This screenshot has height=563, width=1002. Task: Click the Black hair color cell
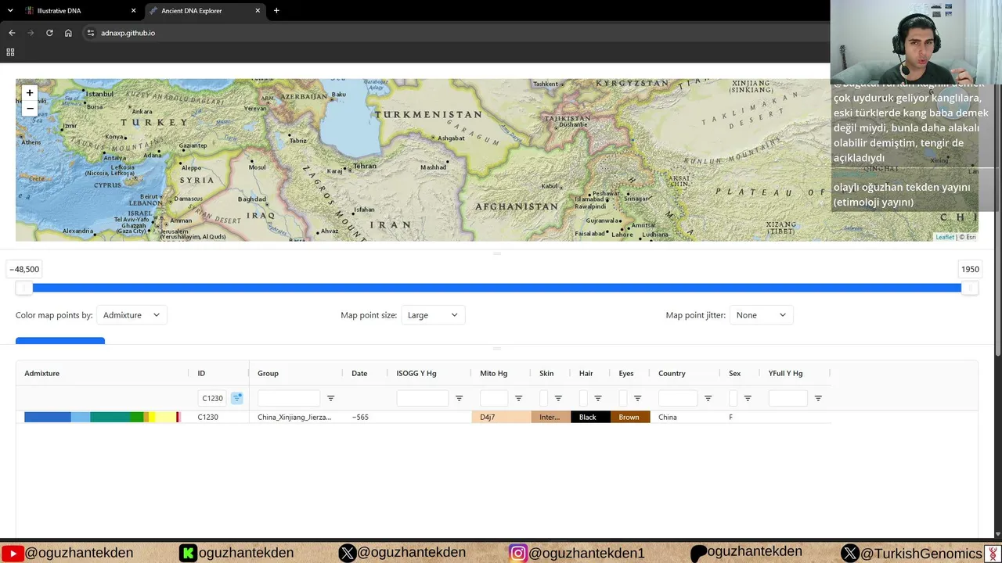coord(590,418)
